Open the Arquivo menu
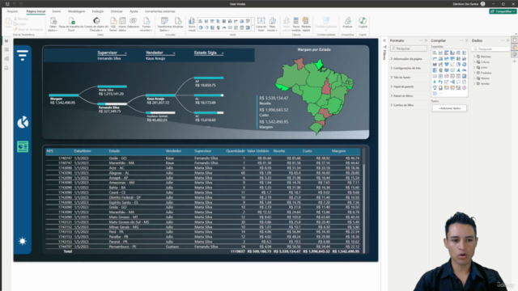Screen dimensions: 518x291 coord(12,11)
